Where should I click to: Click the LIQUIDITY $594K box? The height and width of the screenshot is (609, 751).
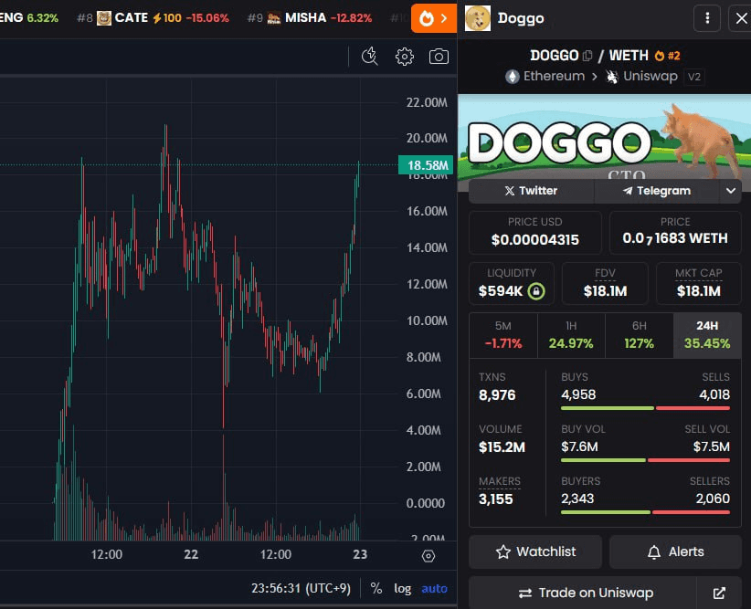pyautogui.click(x=512, y=283)
